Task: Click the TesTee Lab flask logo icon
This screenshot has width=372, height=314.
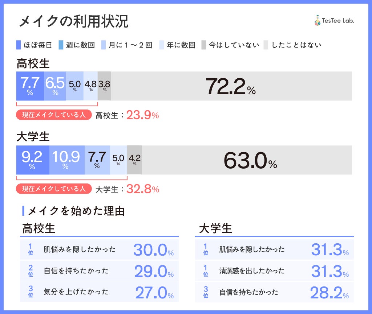Action: [317, 21]
